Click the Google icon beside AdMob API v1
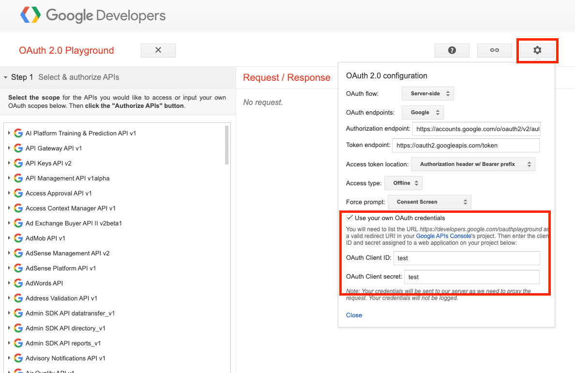Screen dimensions: 575x373 point(18,238)
